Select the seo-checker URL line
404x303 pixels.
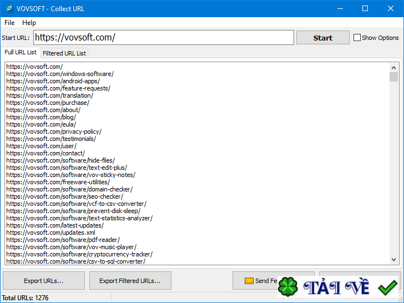coord(65,196)
